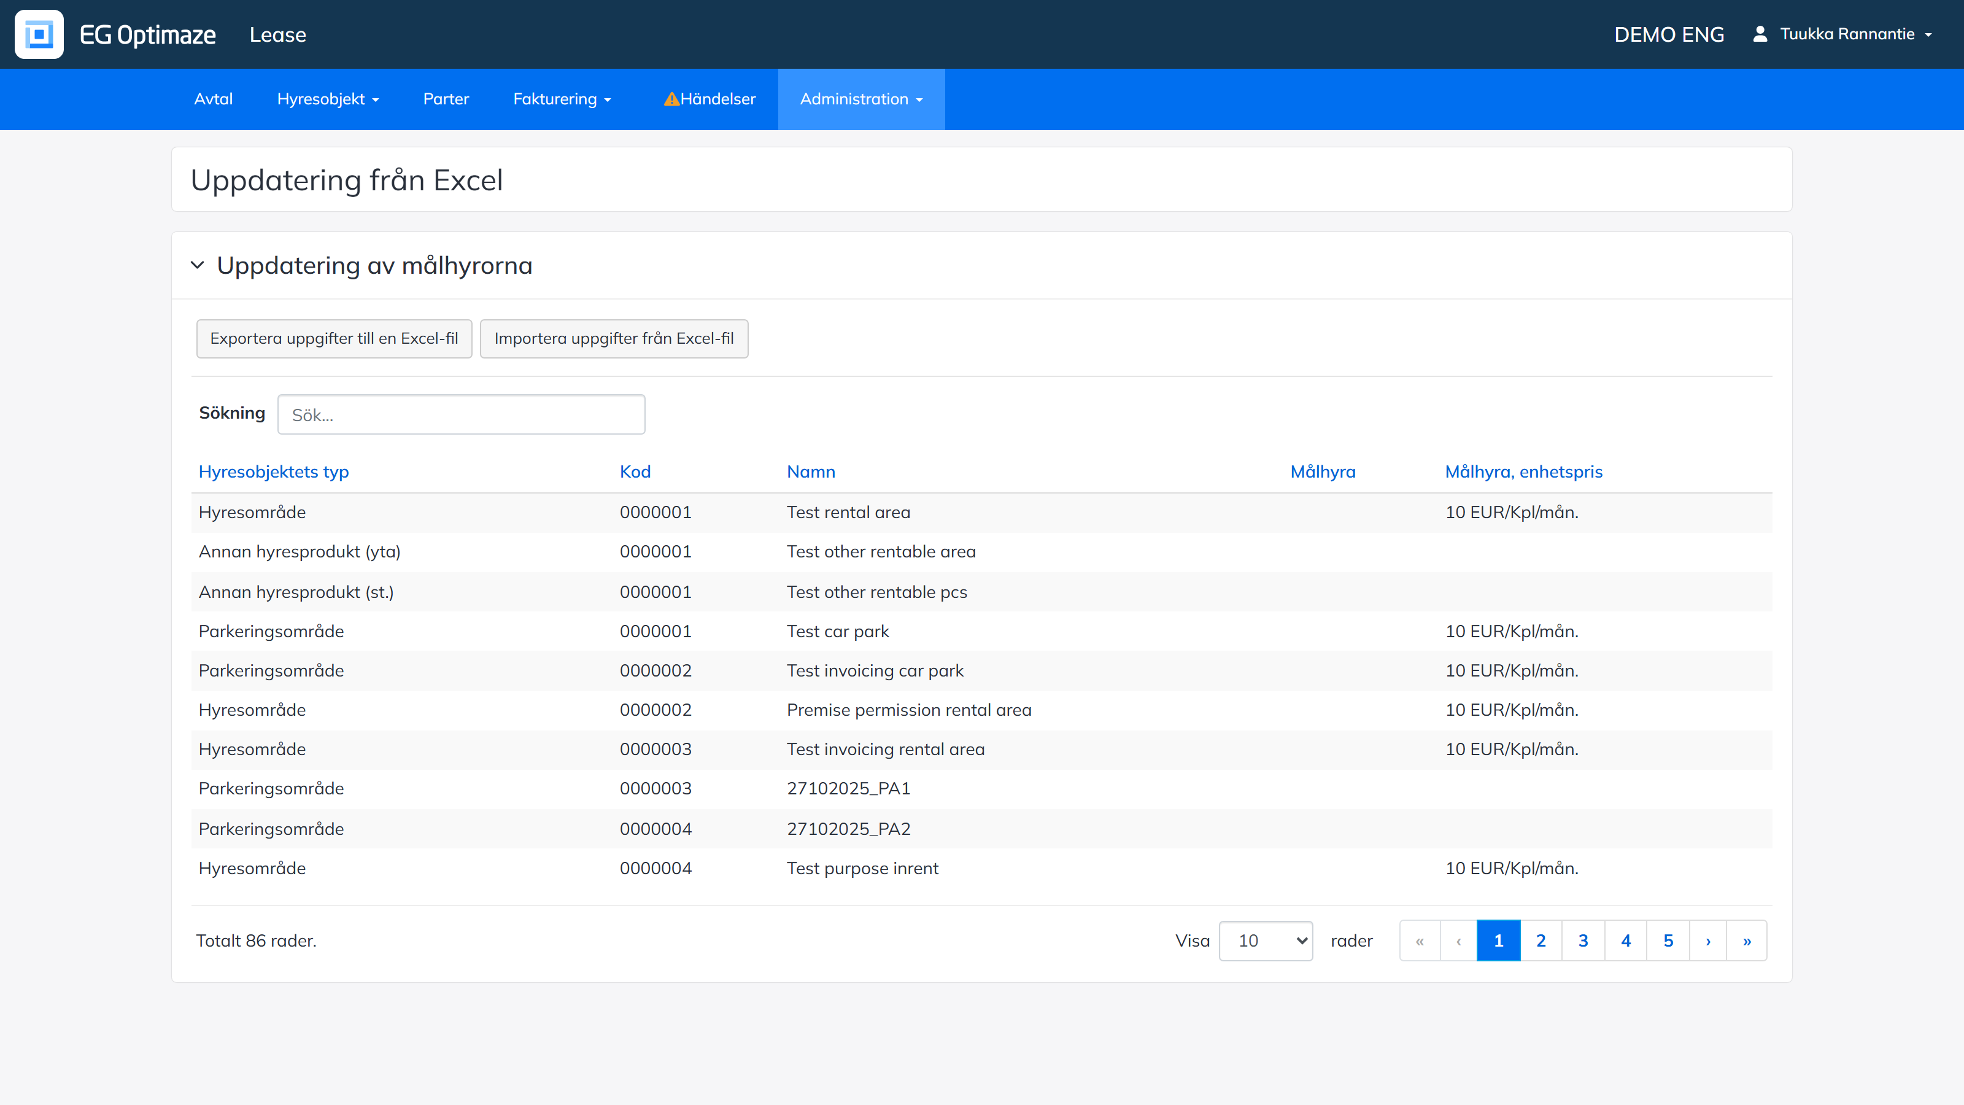Image resolution: width=1964 pixels, height=1105 pixels.
Task: Click the Sök search input field
Action: 462,415
